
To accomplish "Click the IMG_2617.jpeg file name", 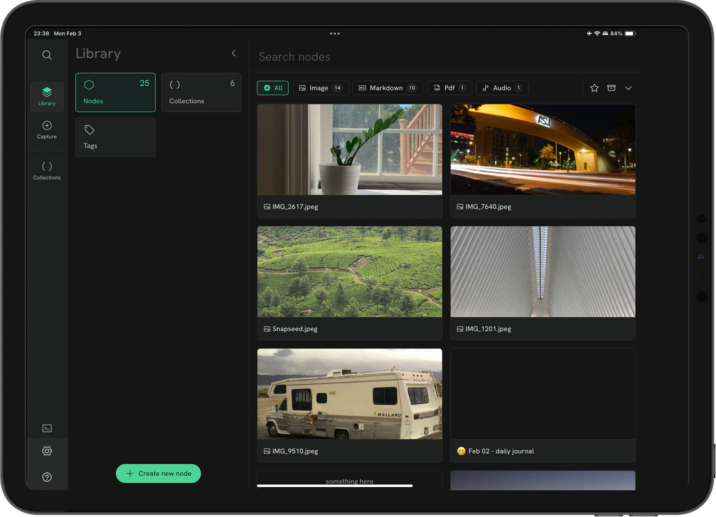I will pyautogui.click(x=295, y=207).
